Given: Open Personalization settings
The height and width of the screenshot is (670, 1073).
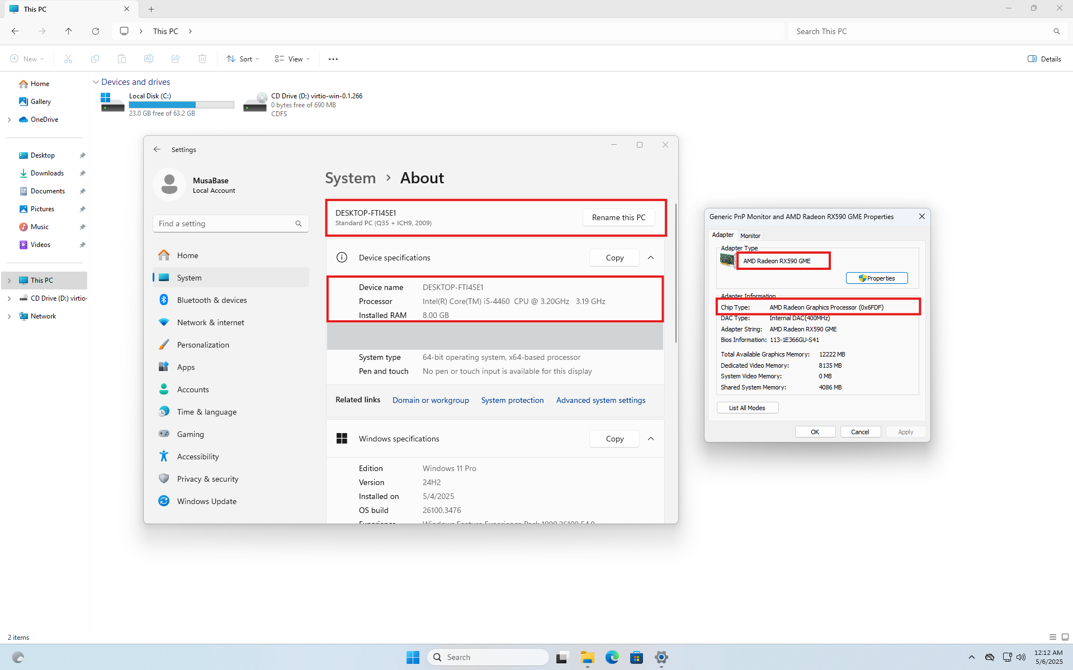Looking at the screenshot, I should pyautogui.click(x=231, y=345).
